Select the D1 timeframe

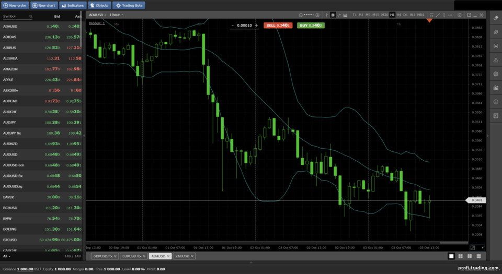(x=406, y=15)
